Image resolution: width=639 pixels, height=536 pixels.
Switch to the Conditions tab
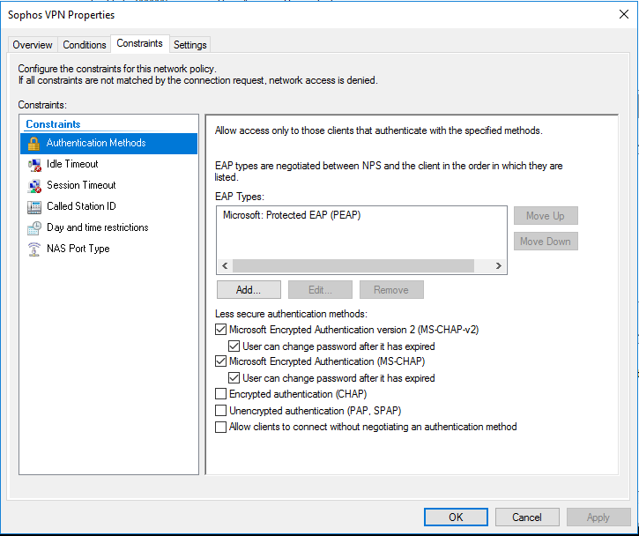pyautogui.click(x=85, y=45)
